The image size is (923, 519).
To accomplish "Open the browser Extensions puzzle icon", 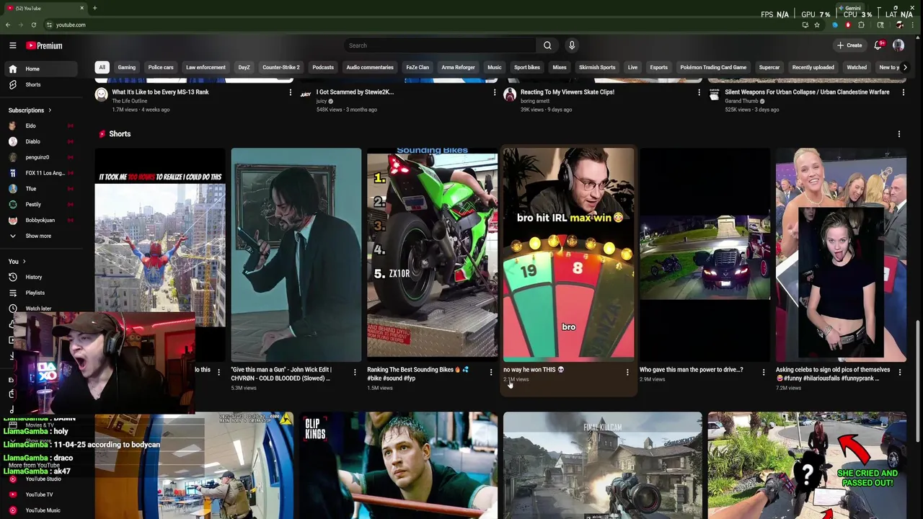I will point(861,25).
